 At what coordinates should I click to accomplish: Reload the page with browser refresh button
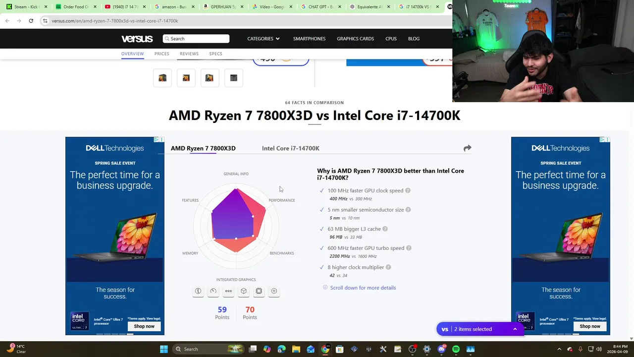tap(31, 21)
